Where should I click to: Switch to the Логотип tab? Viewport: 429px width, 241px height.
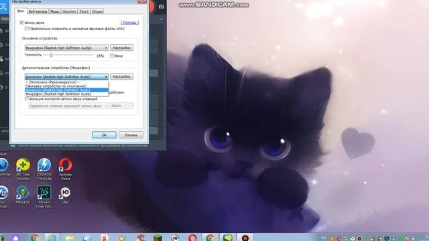[x=69, y=11]
